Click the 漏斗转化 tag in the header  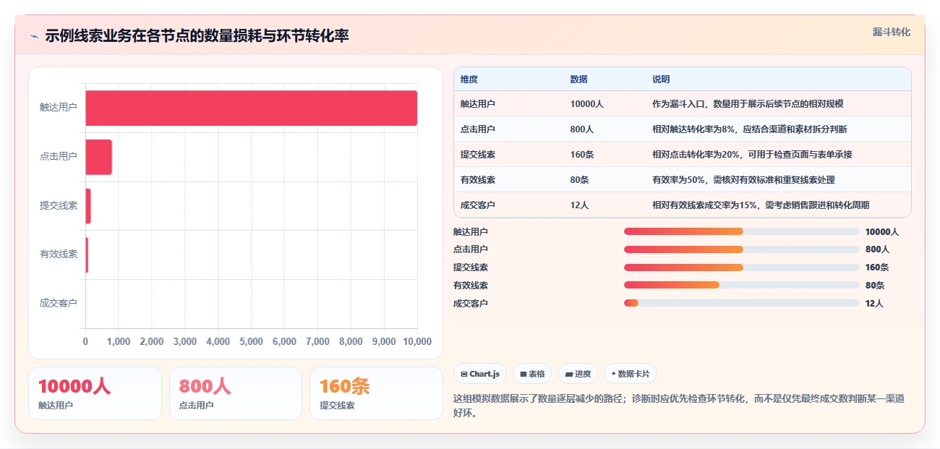(x=891, y=33)
